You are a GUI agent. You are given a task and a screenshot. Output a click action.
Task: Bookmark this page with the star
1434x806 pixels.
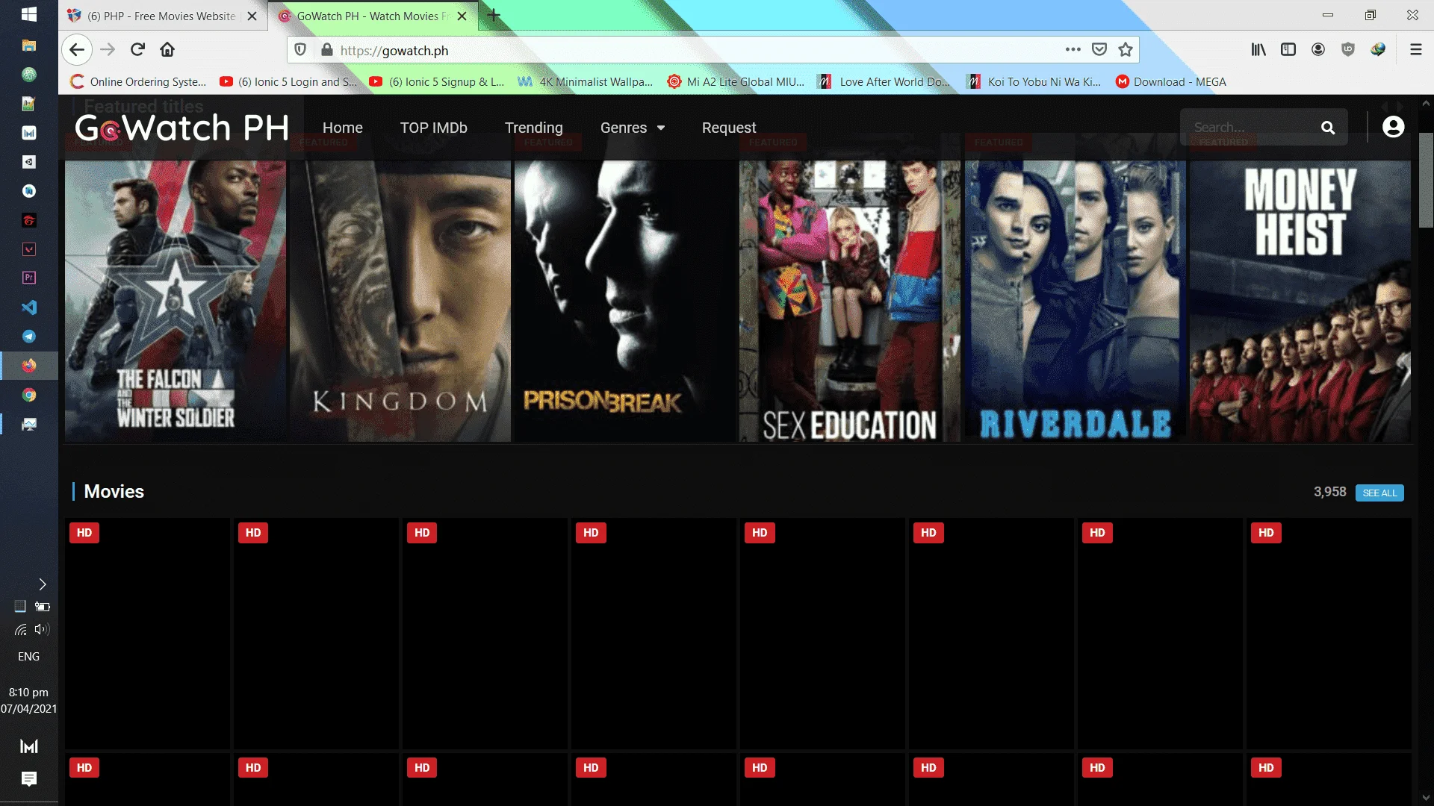coord(1126,49)
